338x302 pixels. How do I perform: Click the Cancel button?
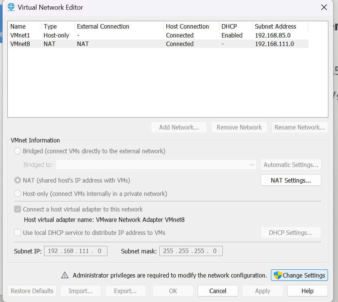(218, 291)
